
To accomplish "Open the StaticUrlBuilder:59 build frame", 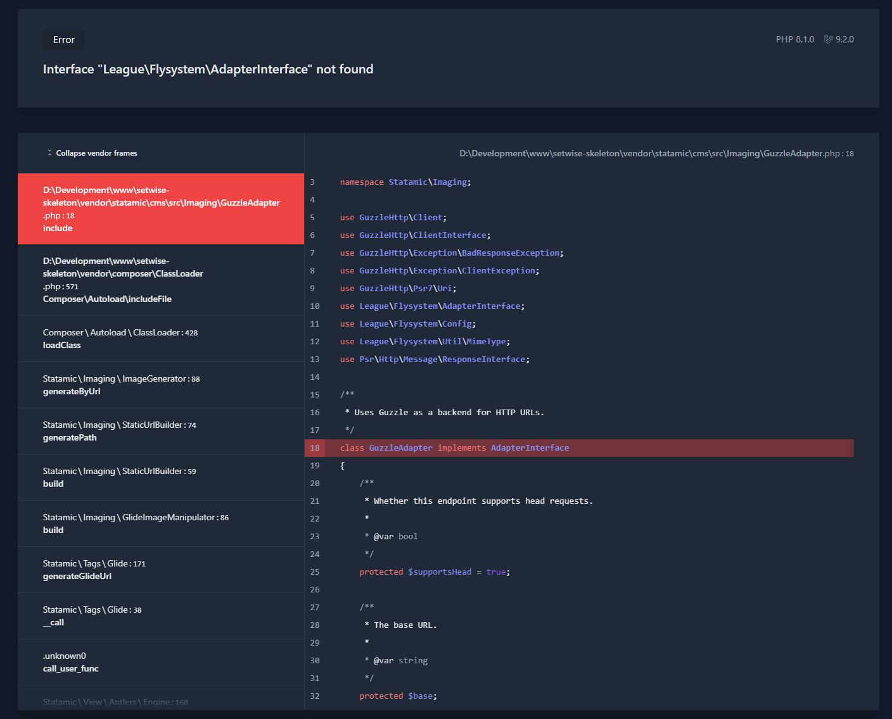I will click(160, 477).
